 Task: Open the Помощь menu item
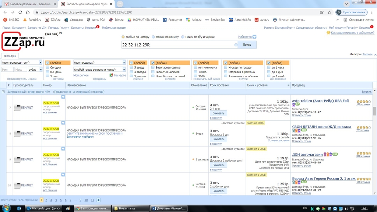(53, 28)
